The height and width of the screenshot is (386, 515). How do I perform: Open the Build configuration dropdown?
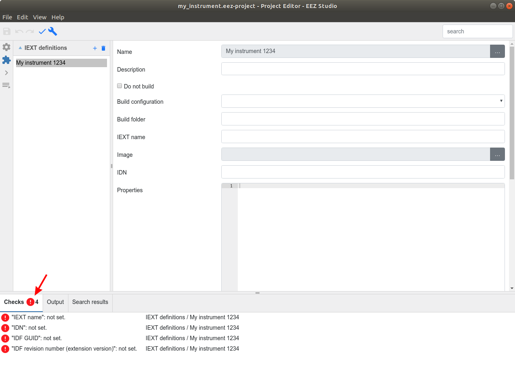point(363,101)
